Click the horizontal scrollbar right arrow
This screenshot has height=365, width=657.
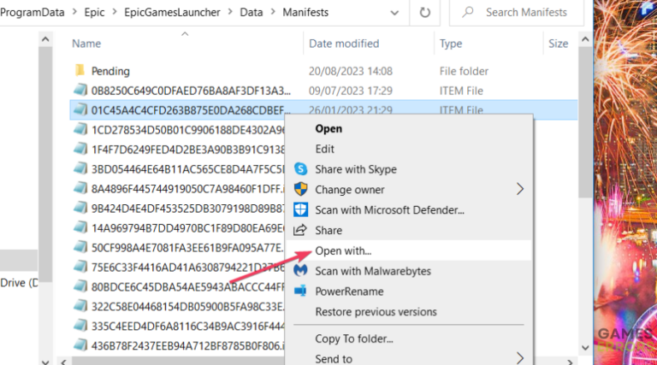click(570, 362)
